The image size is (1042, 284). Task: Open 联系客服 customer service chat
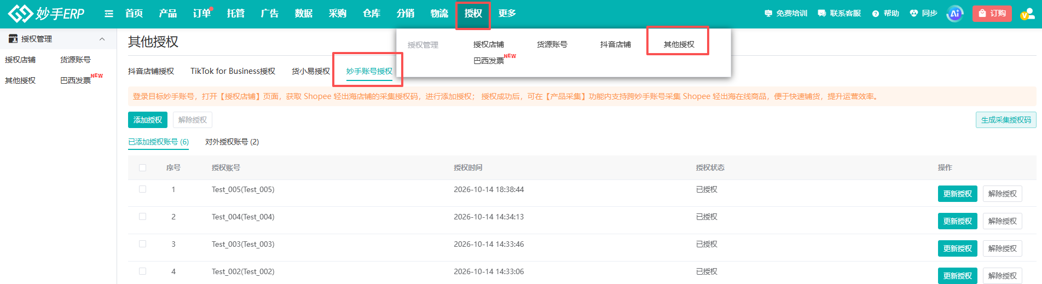pyautogui.click(x=839, y=13)
